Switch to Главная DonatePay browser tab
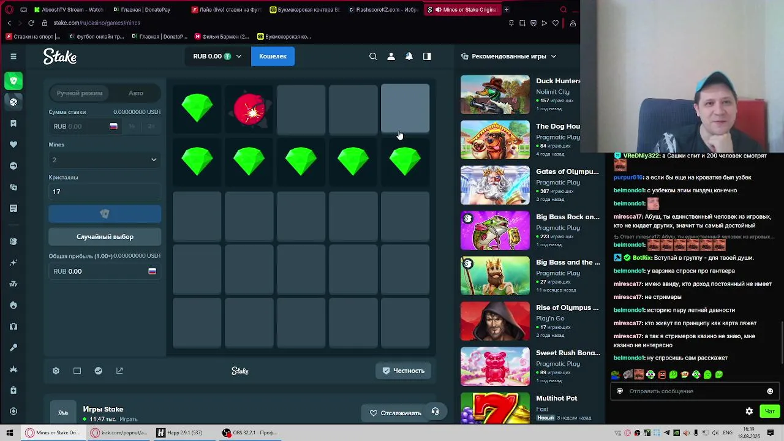The width and height of the screenshot is (784, 441). (147, 10)
